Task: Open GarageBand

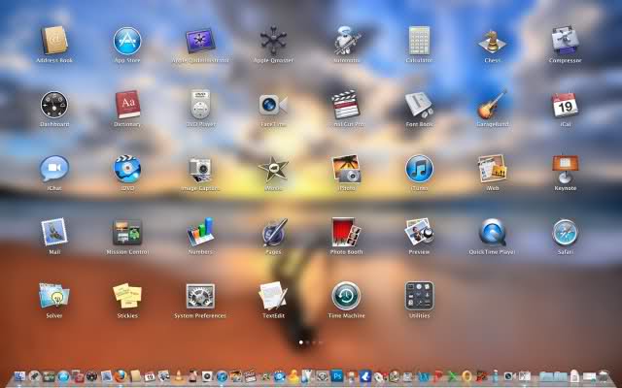Action: pos(493,105)
